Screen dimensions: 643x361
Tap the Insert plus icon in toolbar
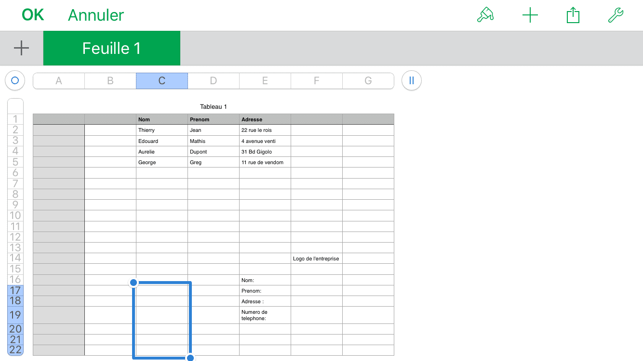tap(530, 15)
